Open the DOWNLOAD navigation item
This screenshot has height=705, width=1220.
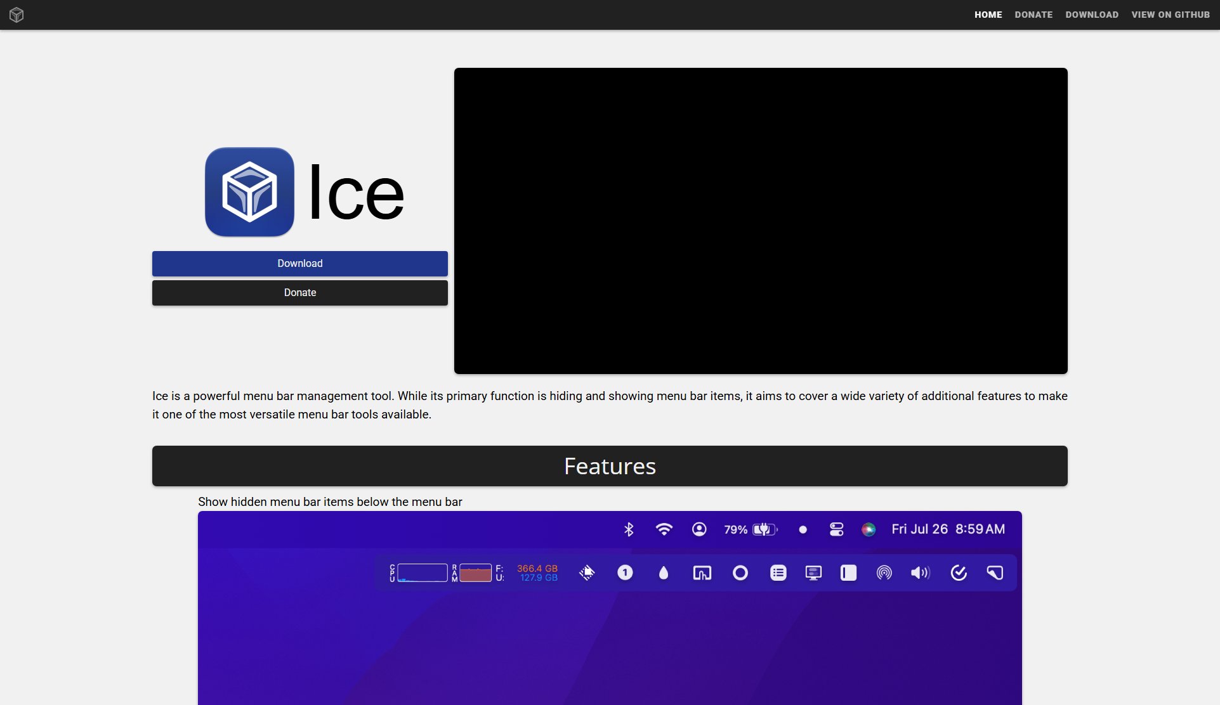(1092, 14)
